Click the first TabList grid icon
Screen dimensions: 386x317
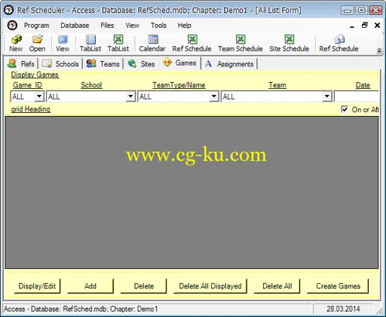pyautogui.click(x=90, y=39)
